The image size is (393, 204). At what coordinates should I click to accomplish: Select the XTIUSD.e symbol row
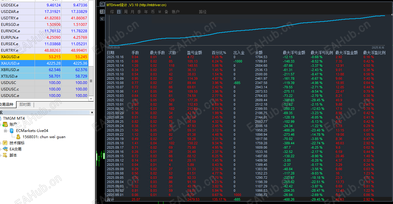coord(44,76)
